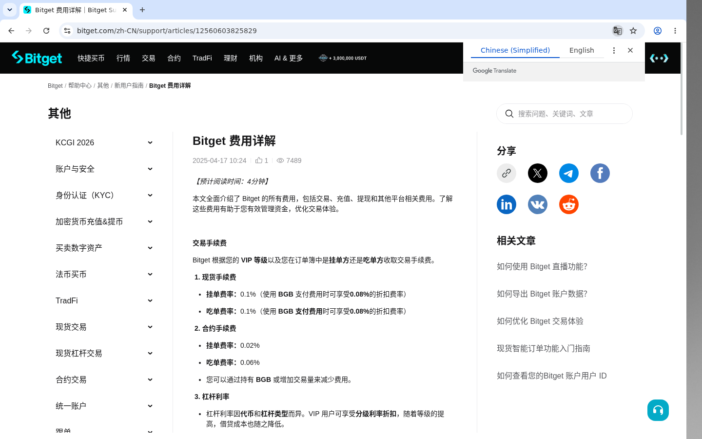Image resolution: width=702 pixels, height=439 pixels.
Task: Open the browser profile icon
Action: pyautogui.click(x=658, y=31)
